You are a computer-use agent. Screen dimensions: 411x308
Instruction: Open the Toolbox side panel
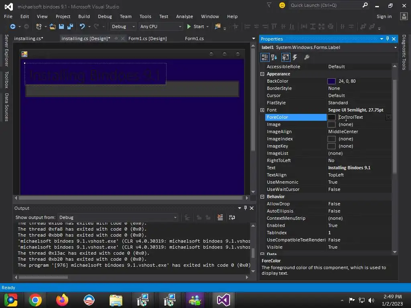(6, 80)
